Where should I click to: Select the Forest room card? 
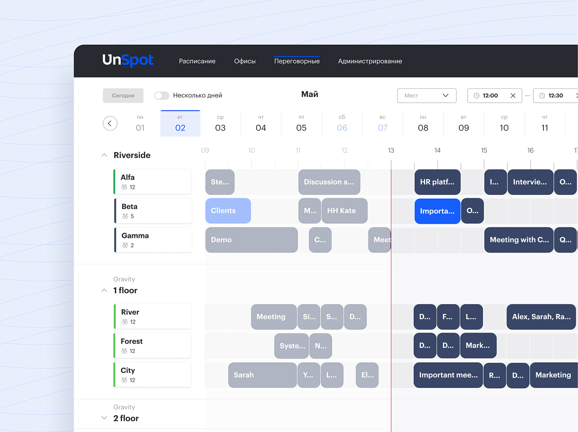pos(152,346)
